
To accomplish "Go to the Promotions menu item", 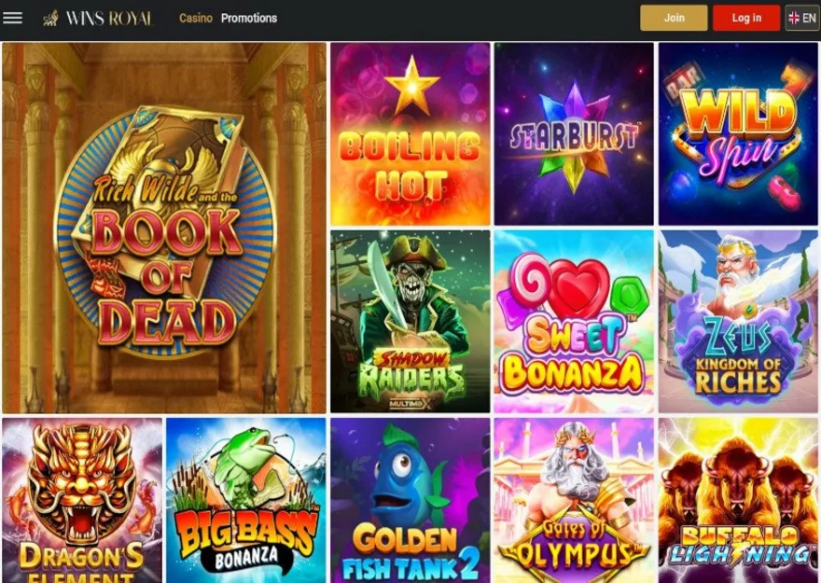I will tap(249, 19).
